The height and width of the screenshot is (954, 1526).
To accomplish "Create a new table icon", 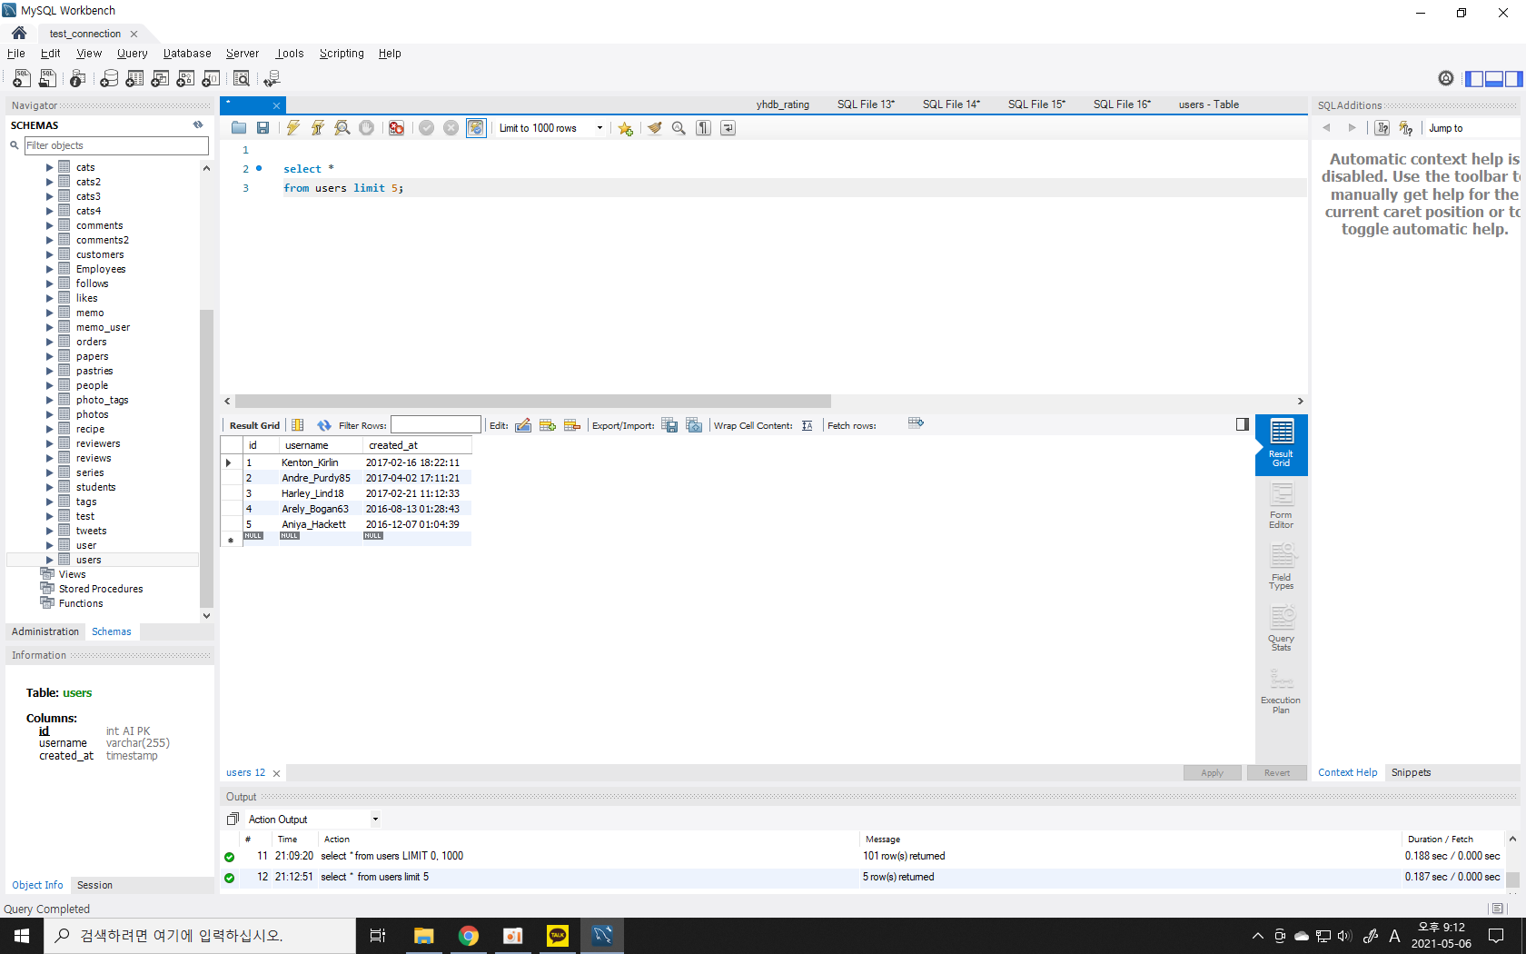I will pos(134,79).
